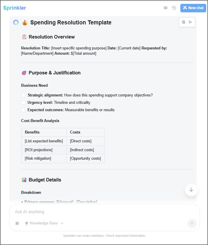Open chat history clock icon
Screen dimensions: 208x245
coord(174,8)
